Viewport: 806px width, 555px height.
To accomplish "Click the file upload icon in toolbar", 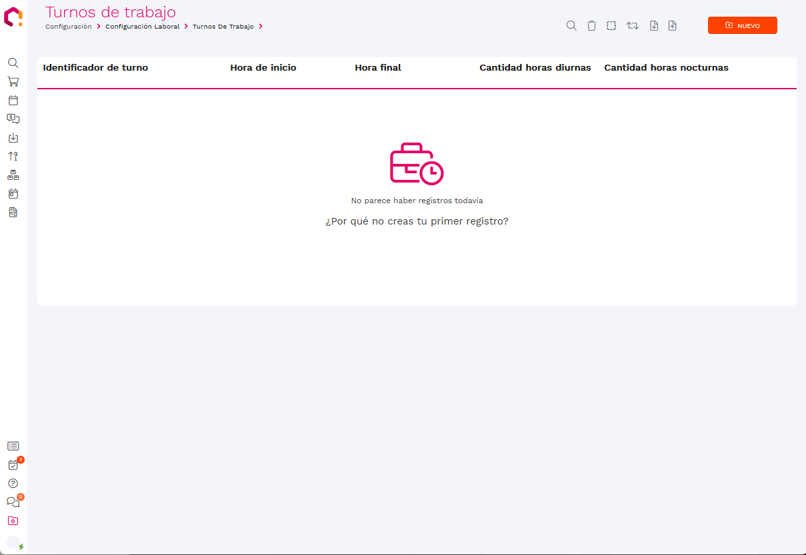I will click(672, 25).
